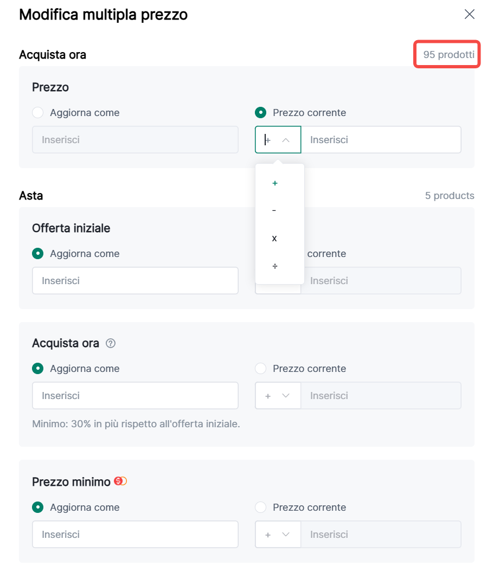The height and width of the screenshot is (572, 500).
Task: Select 'Aggiorna come' radio under Offerta iniziale
Action: pos(38,254)
